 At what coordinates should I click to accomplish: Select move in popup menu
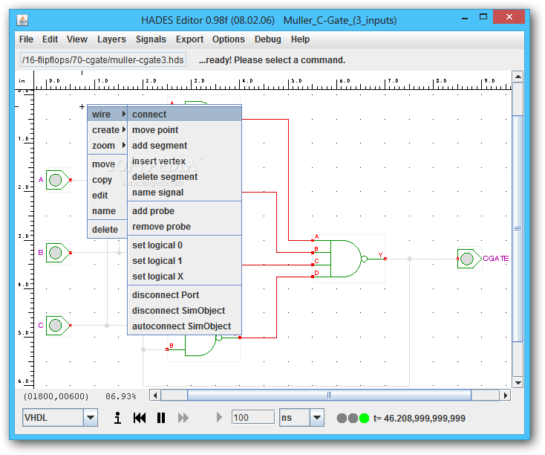(108, 164)
